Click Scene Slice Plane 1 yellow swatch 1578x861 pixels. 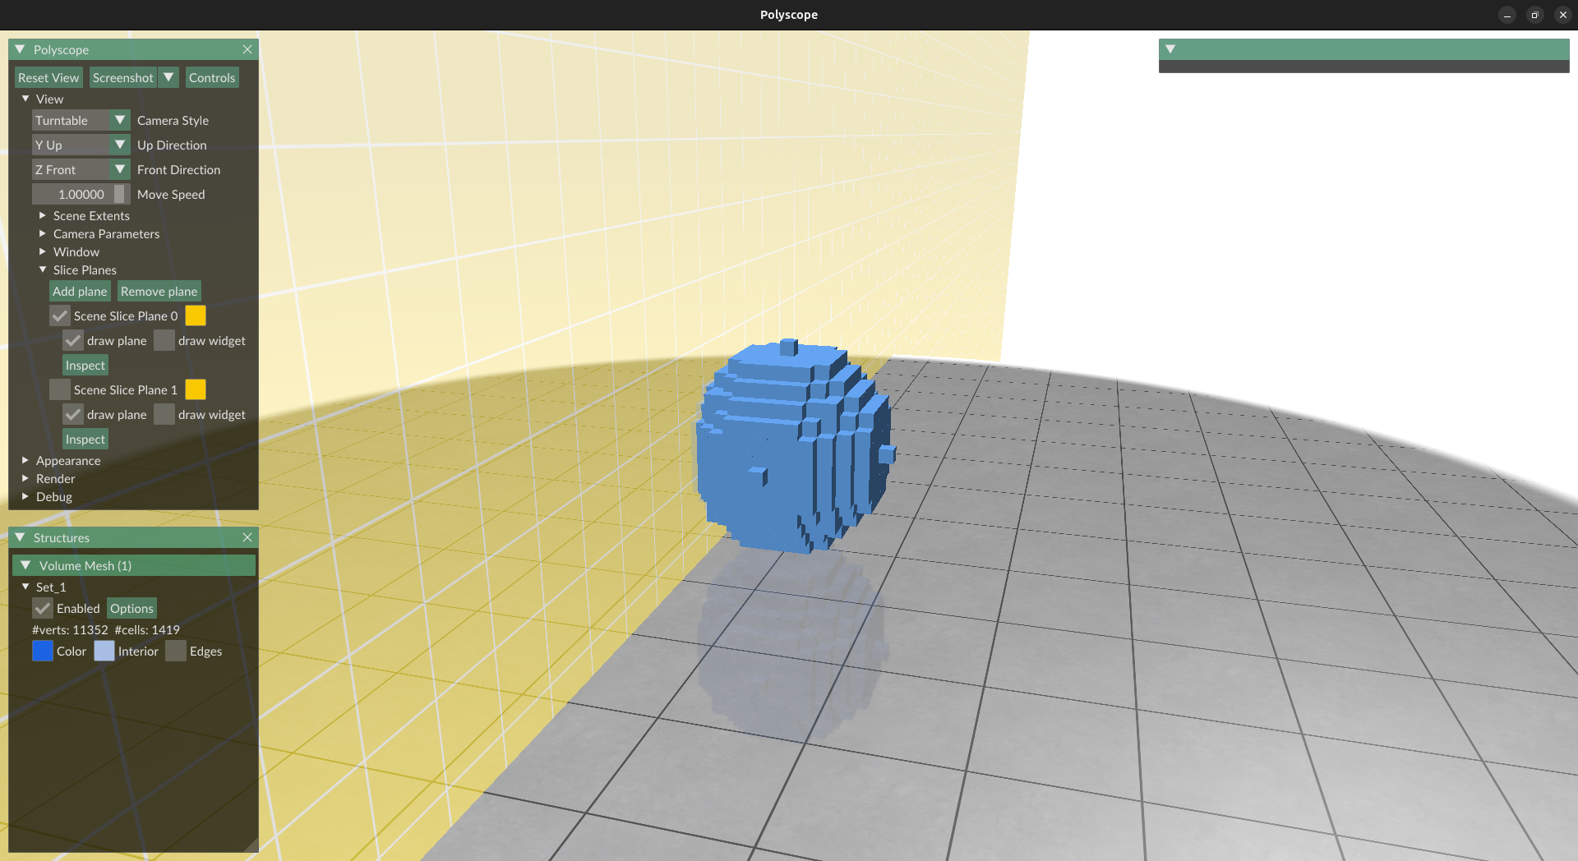(196, 390)
